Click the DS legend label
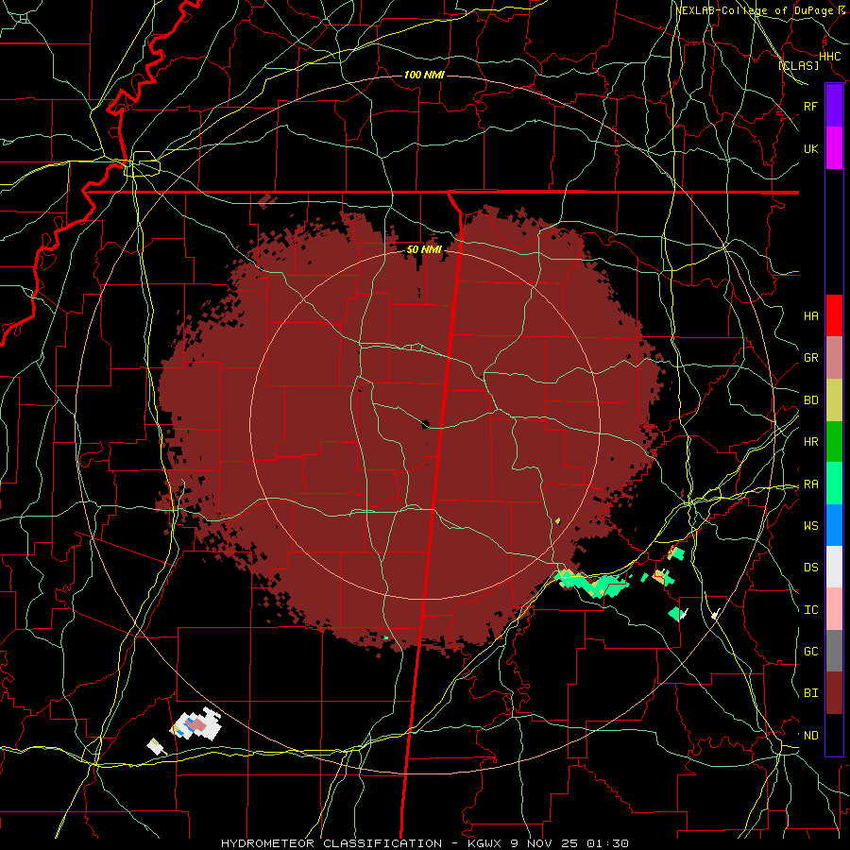 [810, 568]
